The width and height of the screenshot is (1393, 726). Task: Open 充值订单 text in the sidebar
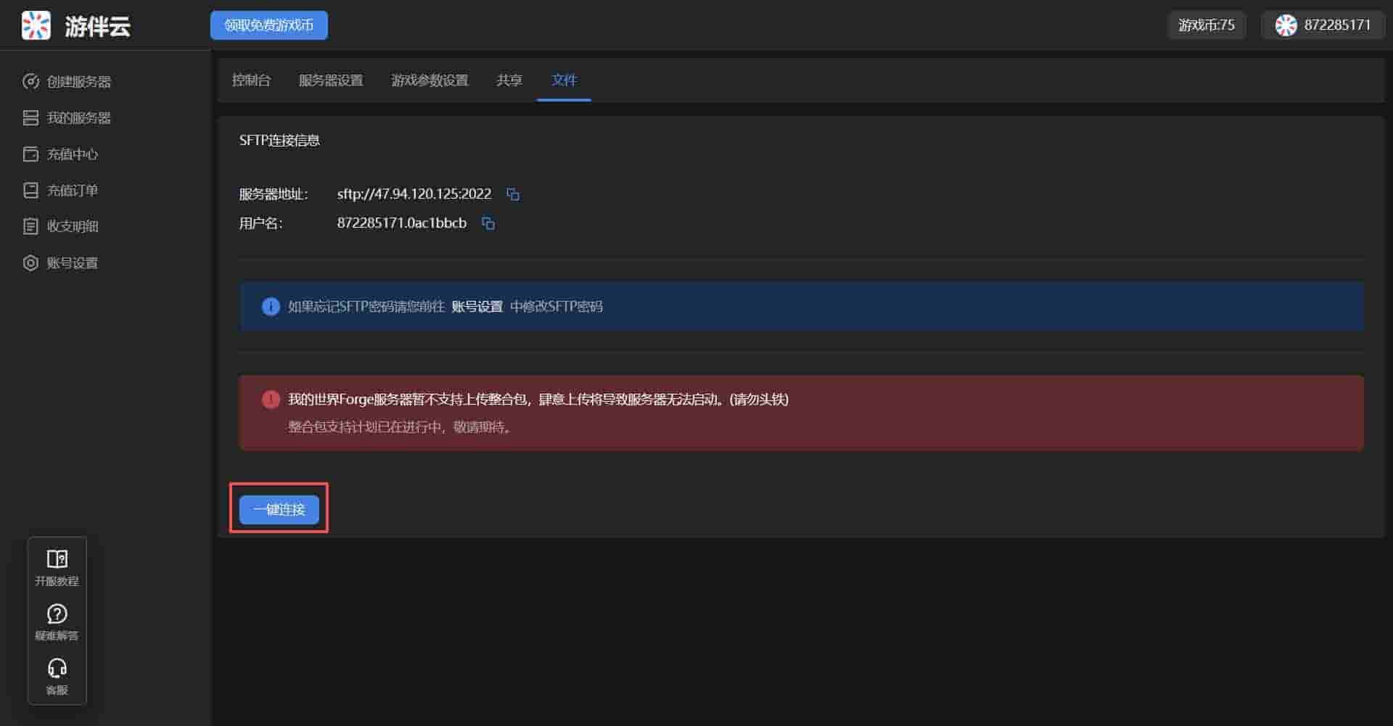point(73,190)
